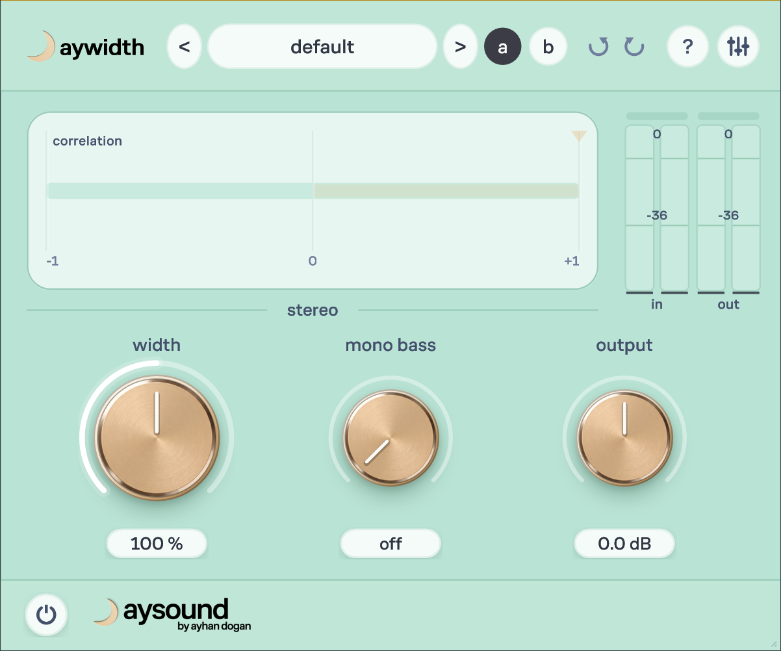Click the input level meter
The image size is (781, 651).
click(x=657, y=208)
